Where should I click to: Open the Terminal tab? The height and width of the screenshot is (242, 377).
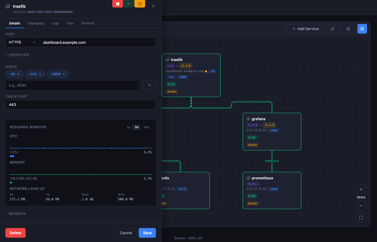coord(88,23)
